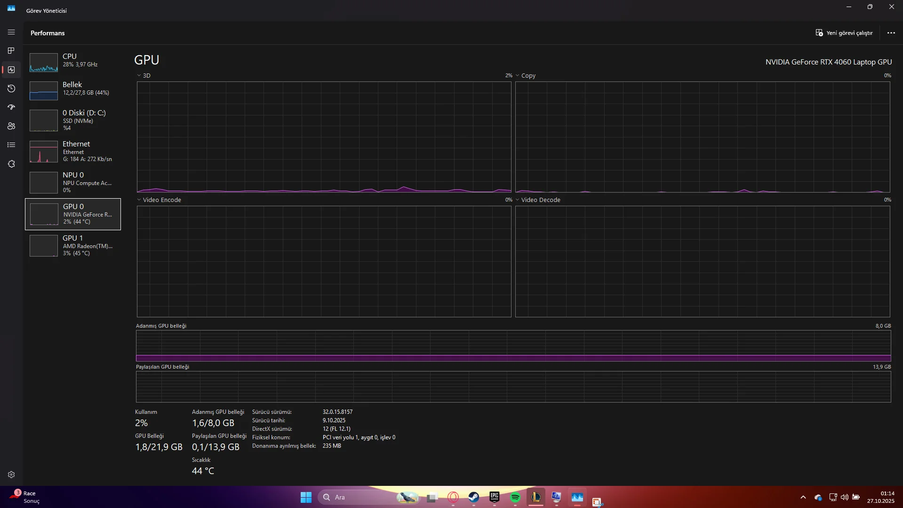Open the three-dot more options menu

point(891,33)
